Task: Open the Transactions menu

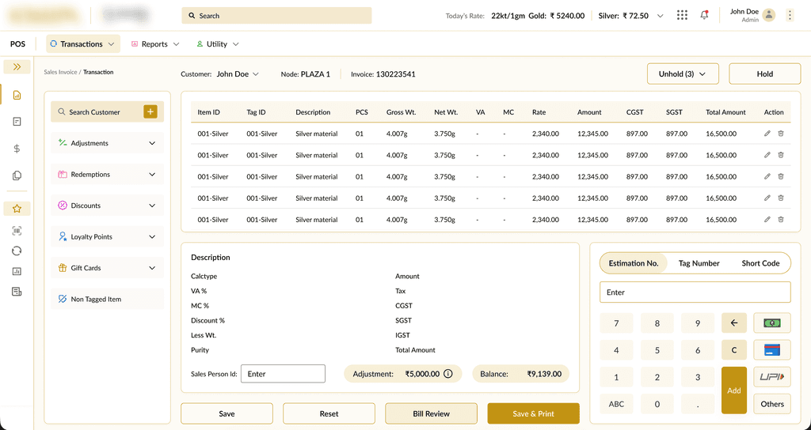Action: pos(82,44)
